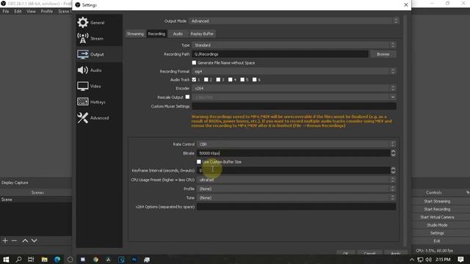The width and height of the screenshot is (470, 264).
Task: Click Start Streaming in OBS controls
Action: [x=437, y=201]
